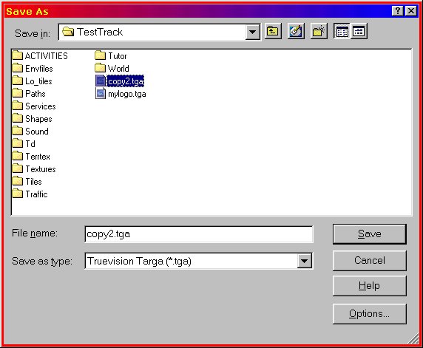Expand the Save as type dropdown
This screenshot has height=348, width=423.
[305, 261]
